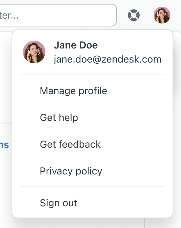Send feedback using Get feedback option
181x228 pixels.
tap(92, 144)
